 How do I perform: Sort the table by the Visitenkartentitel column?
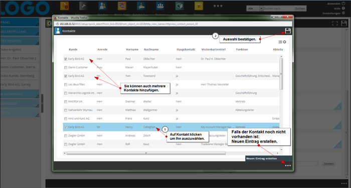pos(213,50)
